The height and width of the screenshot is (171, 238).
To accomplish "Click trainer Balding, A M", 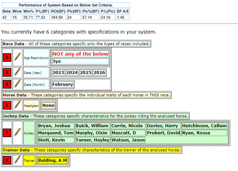I will coord(52,160).
